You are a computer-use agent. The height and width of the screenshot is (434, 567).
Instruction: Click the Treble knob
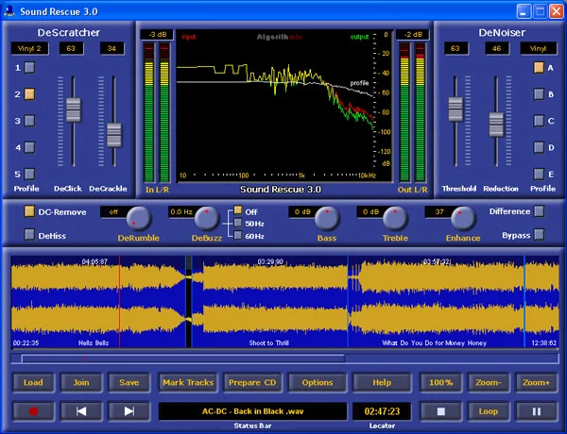click(395, 219)
